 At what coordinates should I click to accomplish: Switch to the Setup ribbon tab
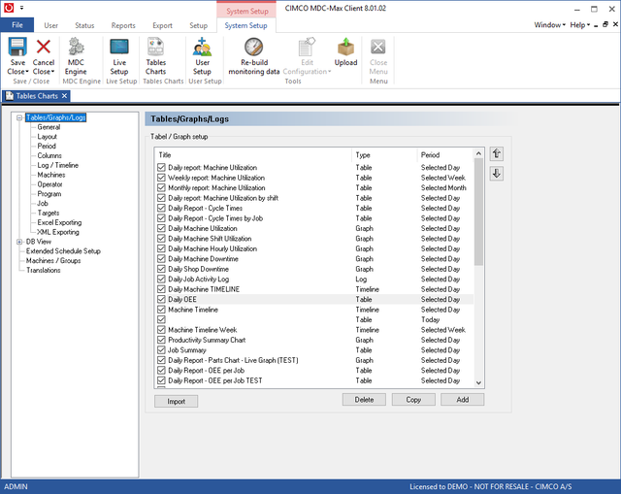(x=198, y=25)
